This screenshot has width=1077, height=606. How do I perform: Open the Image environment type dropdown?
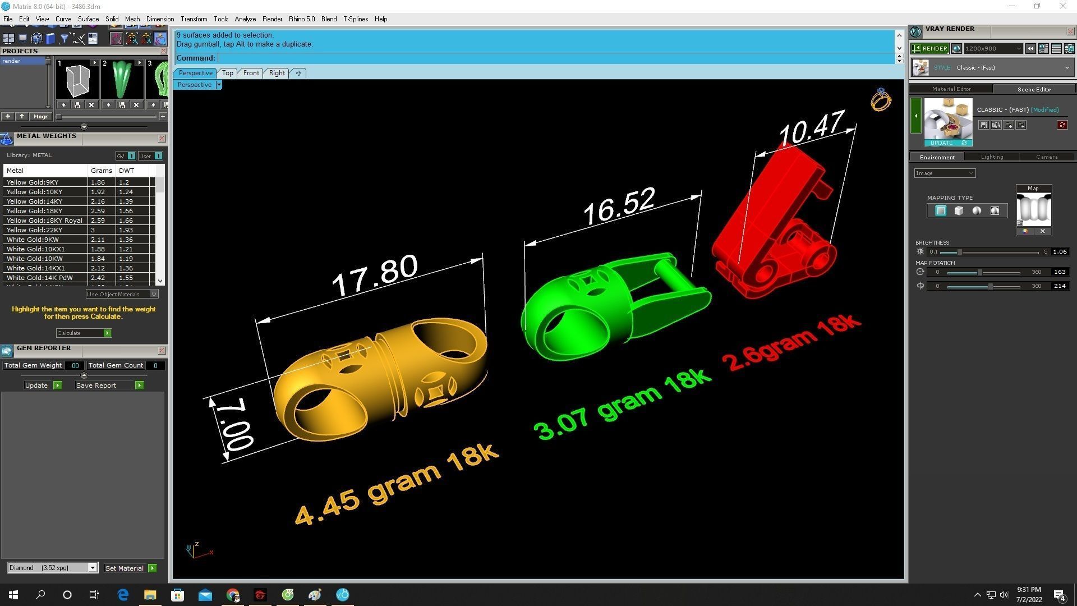tap(945, 173)
